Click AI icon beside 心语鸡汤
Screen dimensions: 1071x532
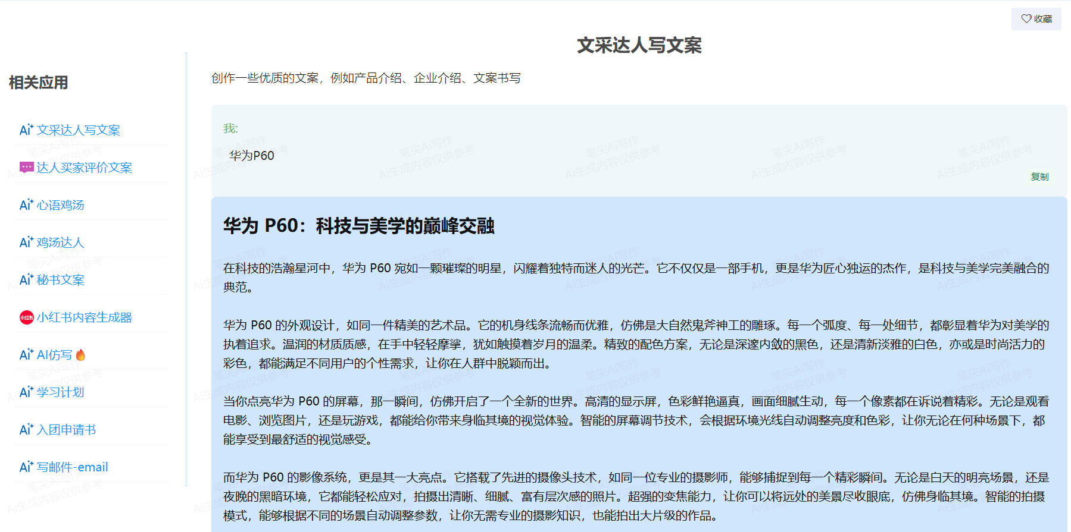tap(26, 204)
